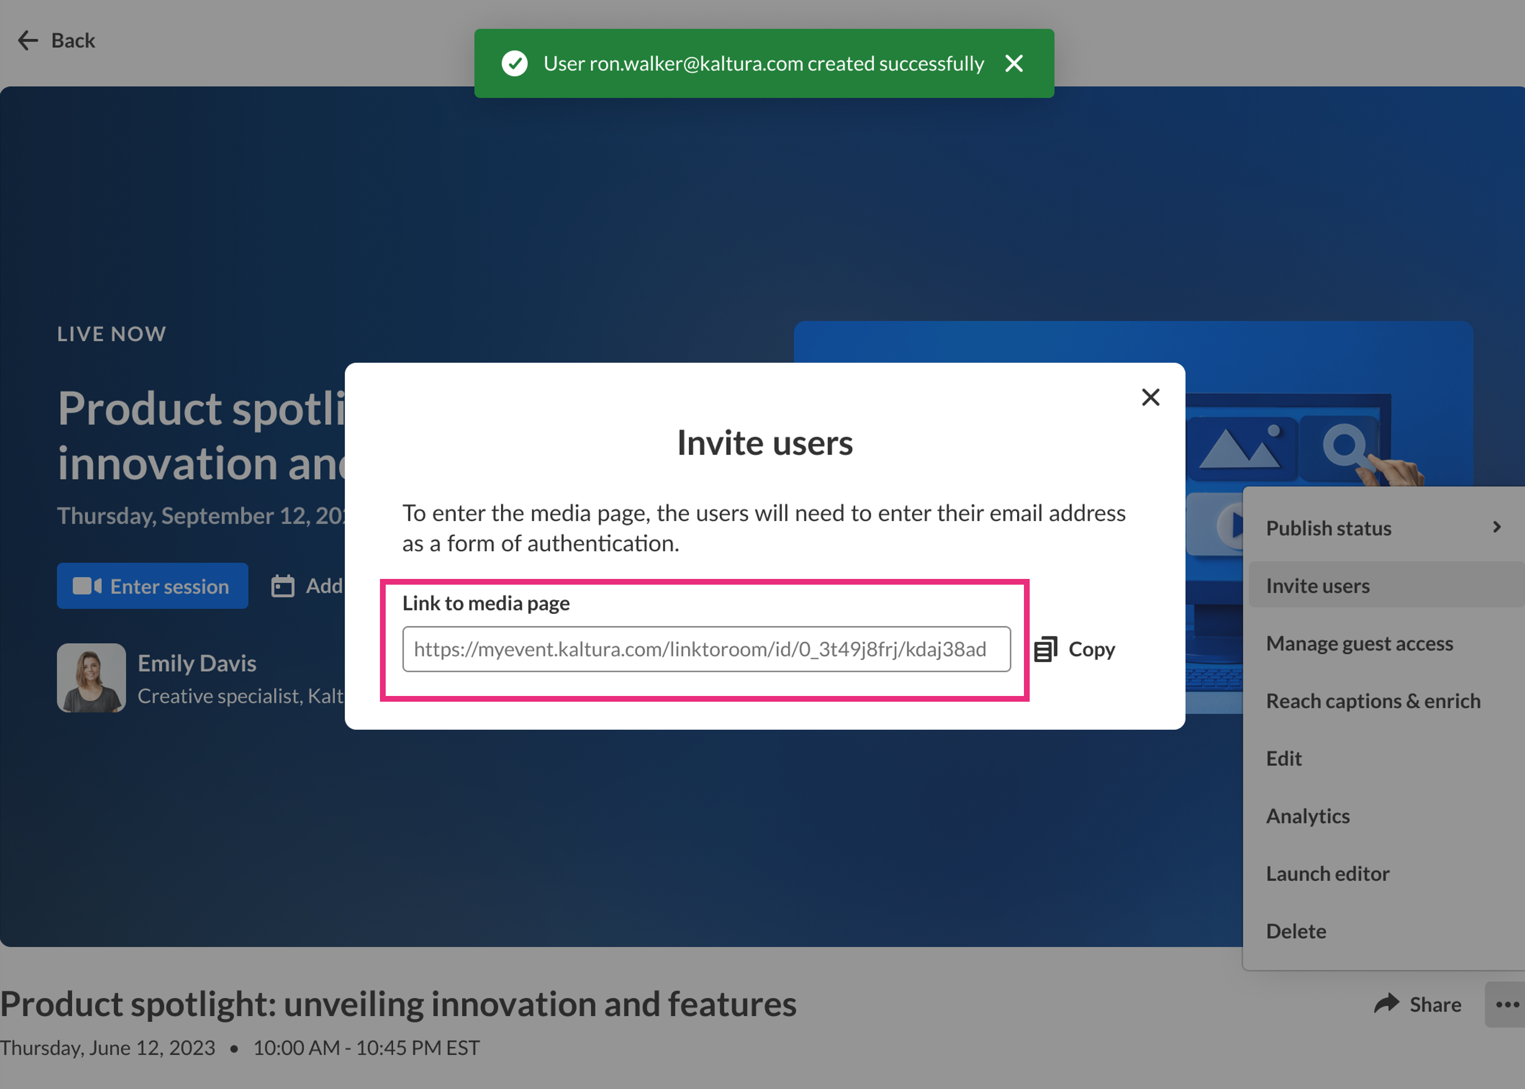Click the calendar Add icon
This screenshot has width=1525, height=1089.
tap(282, 586)
